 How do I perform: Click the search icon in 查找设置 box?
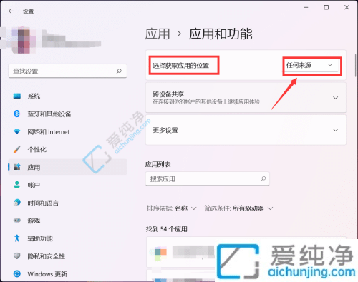(119, 71)
